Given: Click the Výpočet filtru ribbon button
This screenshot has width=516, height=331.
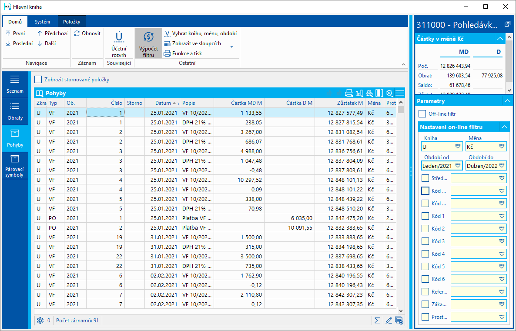Looking at the screenshot, I should 148,44.
